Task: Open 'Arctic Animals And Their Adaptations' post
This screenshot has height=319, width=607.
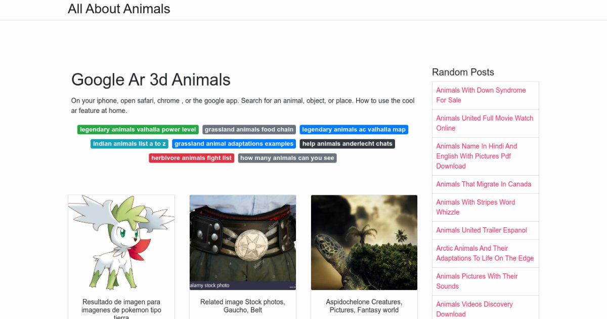Action: click(485, 253)
